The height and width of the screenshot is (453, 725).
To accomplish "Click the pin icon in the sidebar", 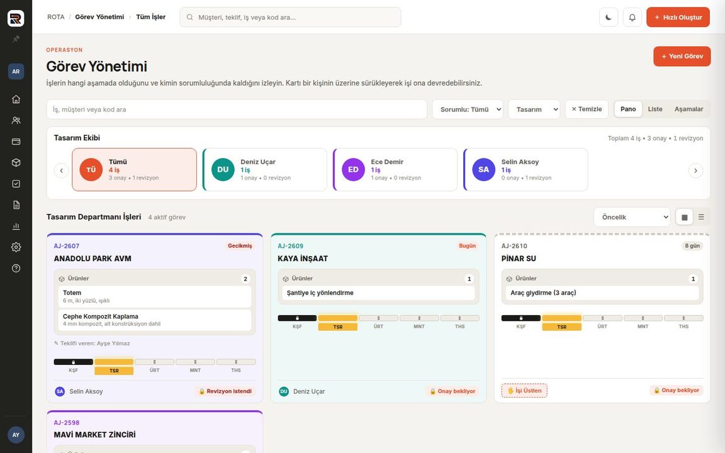I will [16, 39].
